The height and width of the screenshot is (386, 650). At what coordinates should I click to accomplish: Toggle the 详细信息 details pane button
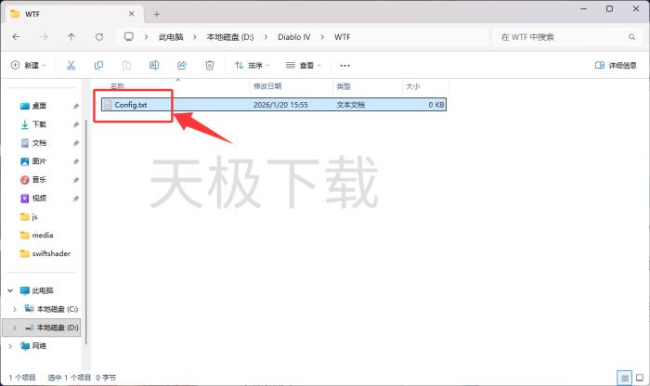[x=616, y=66]
